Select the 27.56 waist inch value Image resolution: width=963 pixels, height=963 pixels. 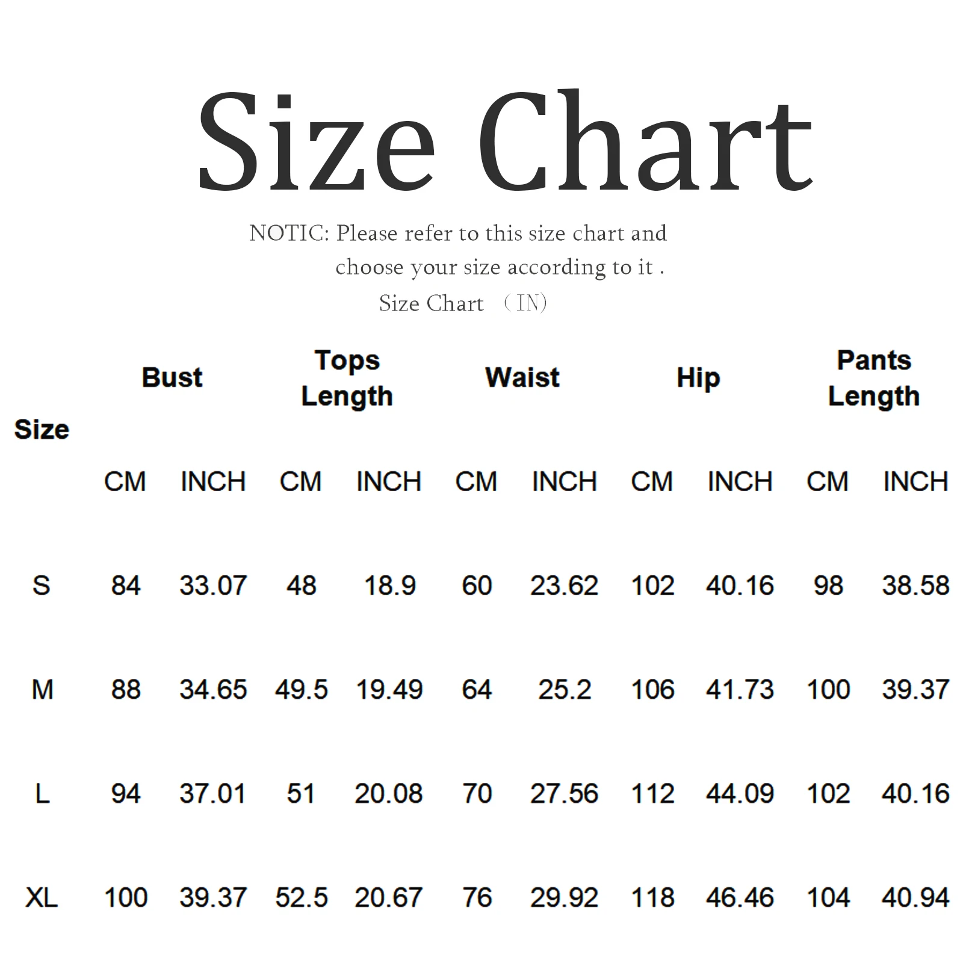pyautogui.click(x=564, y=793)
